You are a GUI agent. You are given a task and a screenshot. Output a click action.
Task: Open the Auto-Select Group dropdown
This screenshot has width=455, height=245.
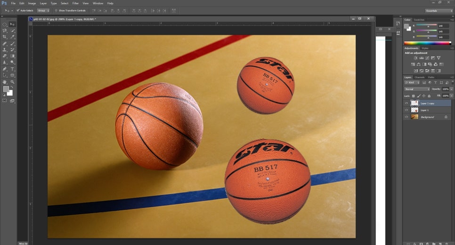pyautogui.click(x=43, y=10)
